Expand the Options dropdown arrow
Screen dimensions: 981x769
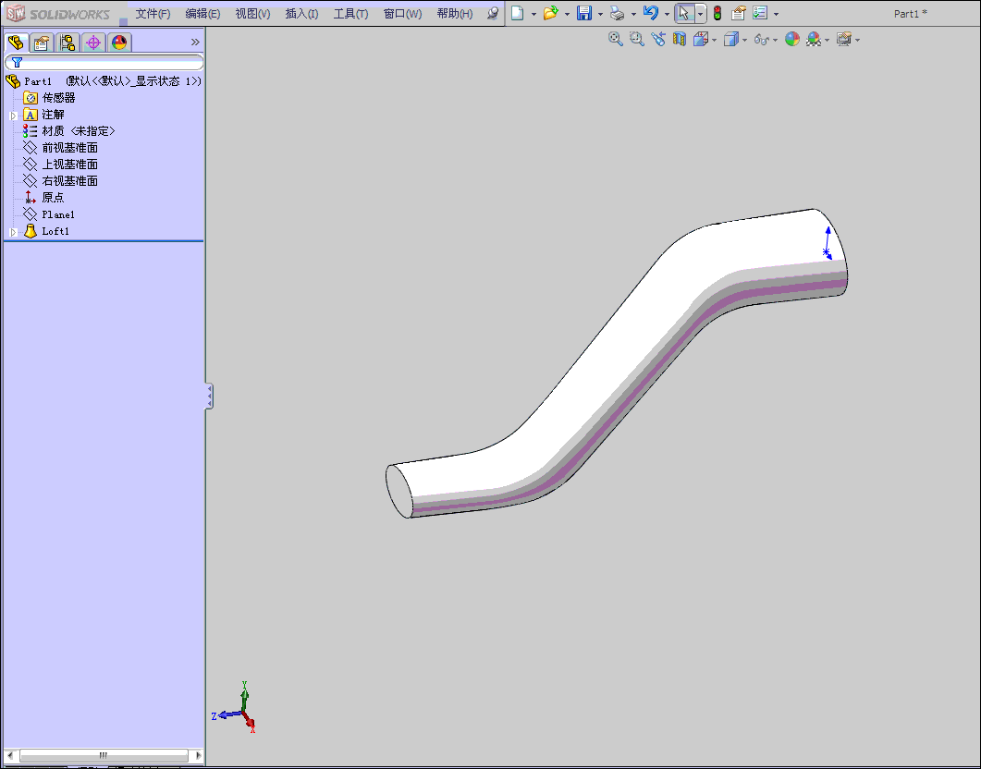click(776, 14)
